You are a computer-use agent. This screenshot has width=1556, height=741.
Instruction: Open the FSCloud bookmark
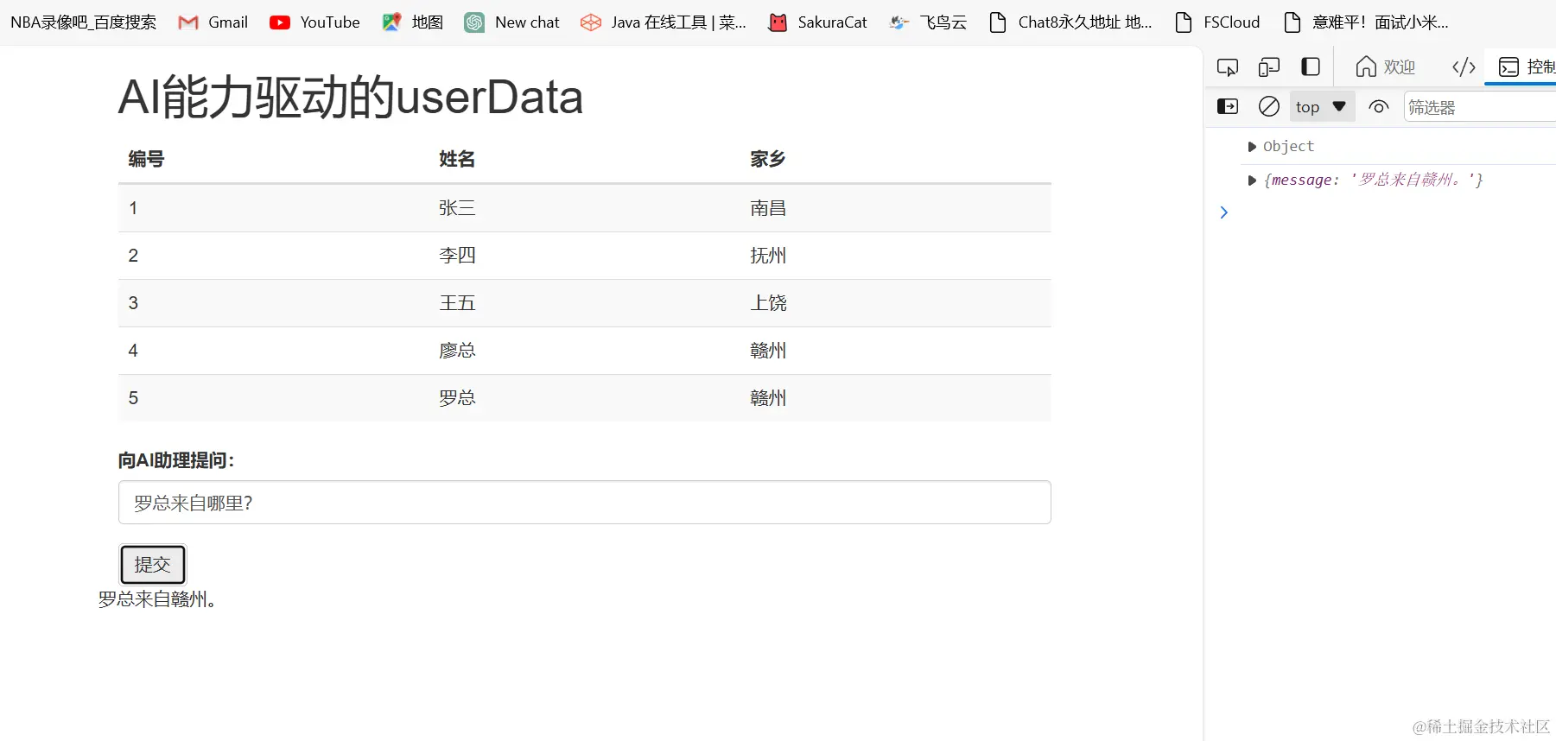(1217, 22)
